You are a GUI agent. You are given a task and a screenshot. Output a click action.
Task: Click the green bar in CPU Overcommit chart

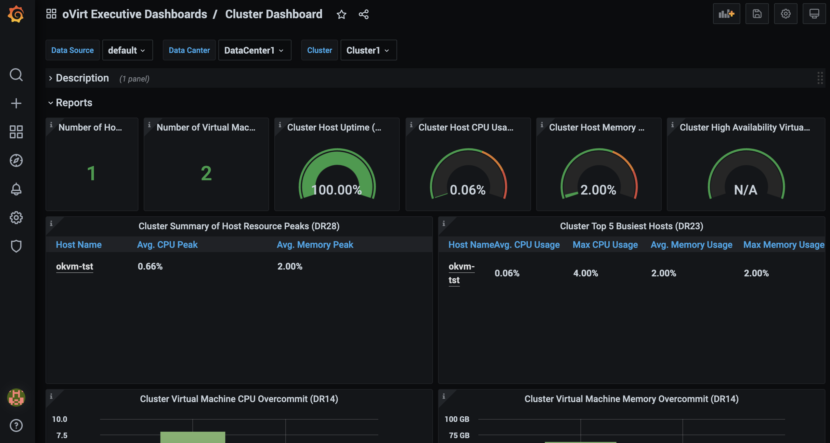tap(192, 437)
